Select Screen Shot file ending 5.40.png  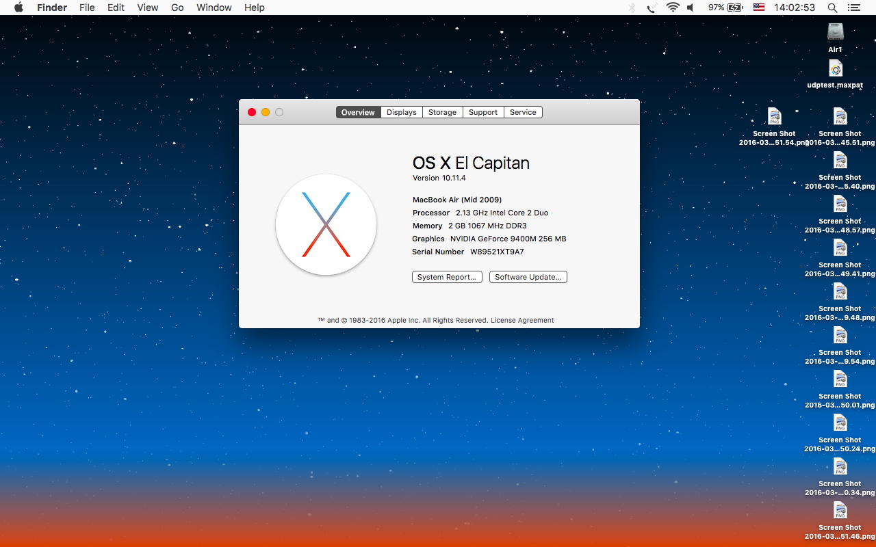840,161
